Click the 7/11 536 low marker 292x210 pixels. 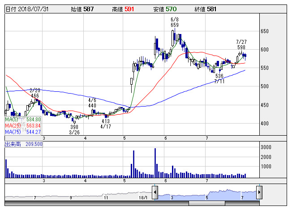pos(219,79)
